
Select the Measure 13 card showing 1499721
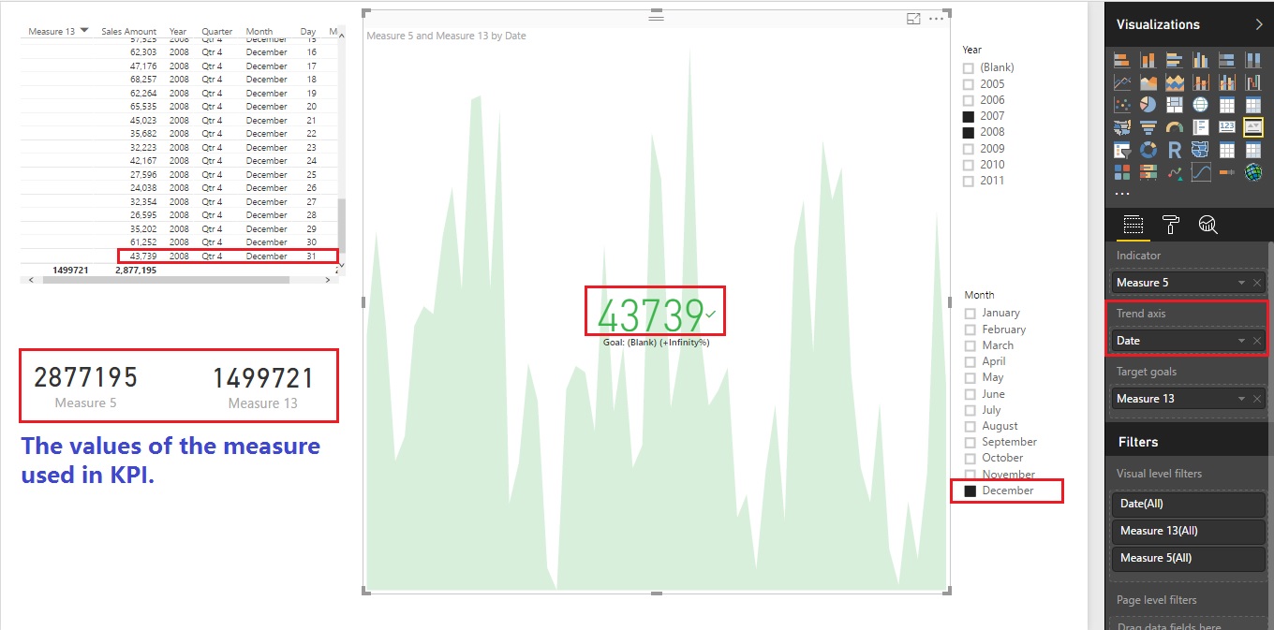(x=263, y=386)
